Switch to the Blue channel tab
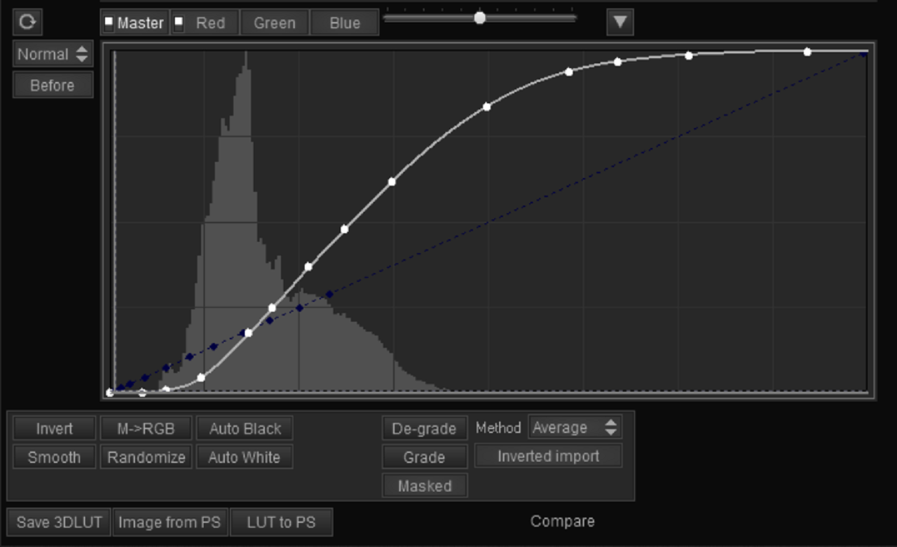Screen dimensions: 897x547 (345, 23)
